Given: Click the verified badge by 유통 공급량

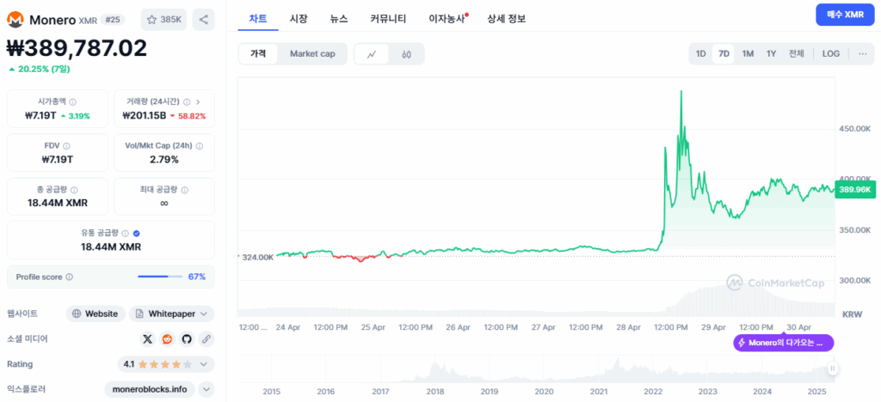Looking at the screenshot, I should pyautogui.click(x=136, y=234).
